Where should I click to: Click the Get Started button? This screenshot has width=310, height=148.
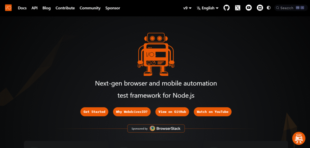94,112
